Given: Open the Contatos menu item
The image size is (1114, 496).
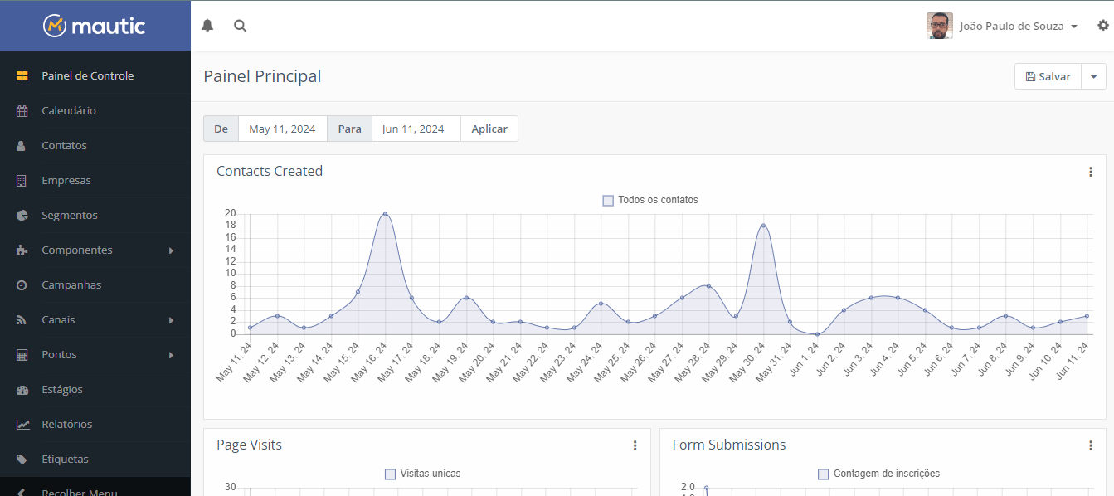Looking at the screenshot, I should coord(64,146).
